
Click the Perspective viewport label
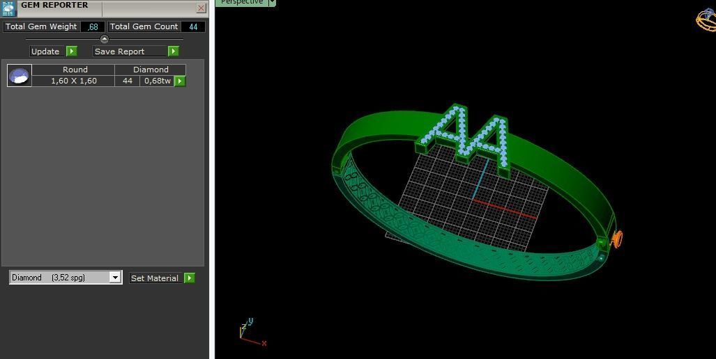coord(242,2)
